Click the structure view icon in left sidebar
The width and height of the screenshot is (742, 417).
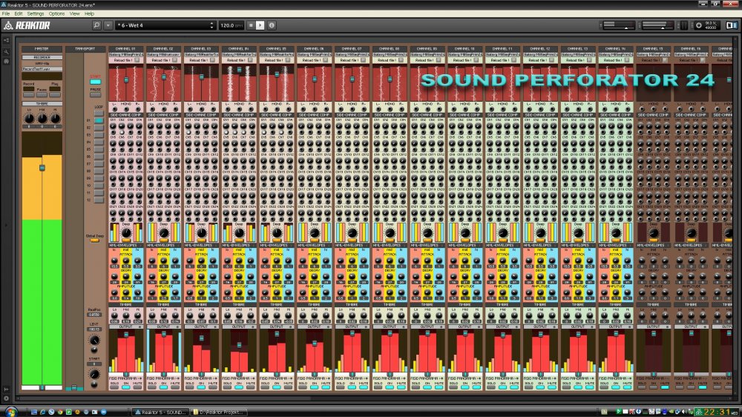(x=6, y=41)
